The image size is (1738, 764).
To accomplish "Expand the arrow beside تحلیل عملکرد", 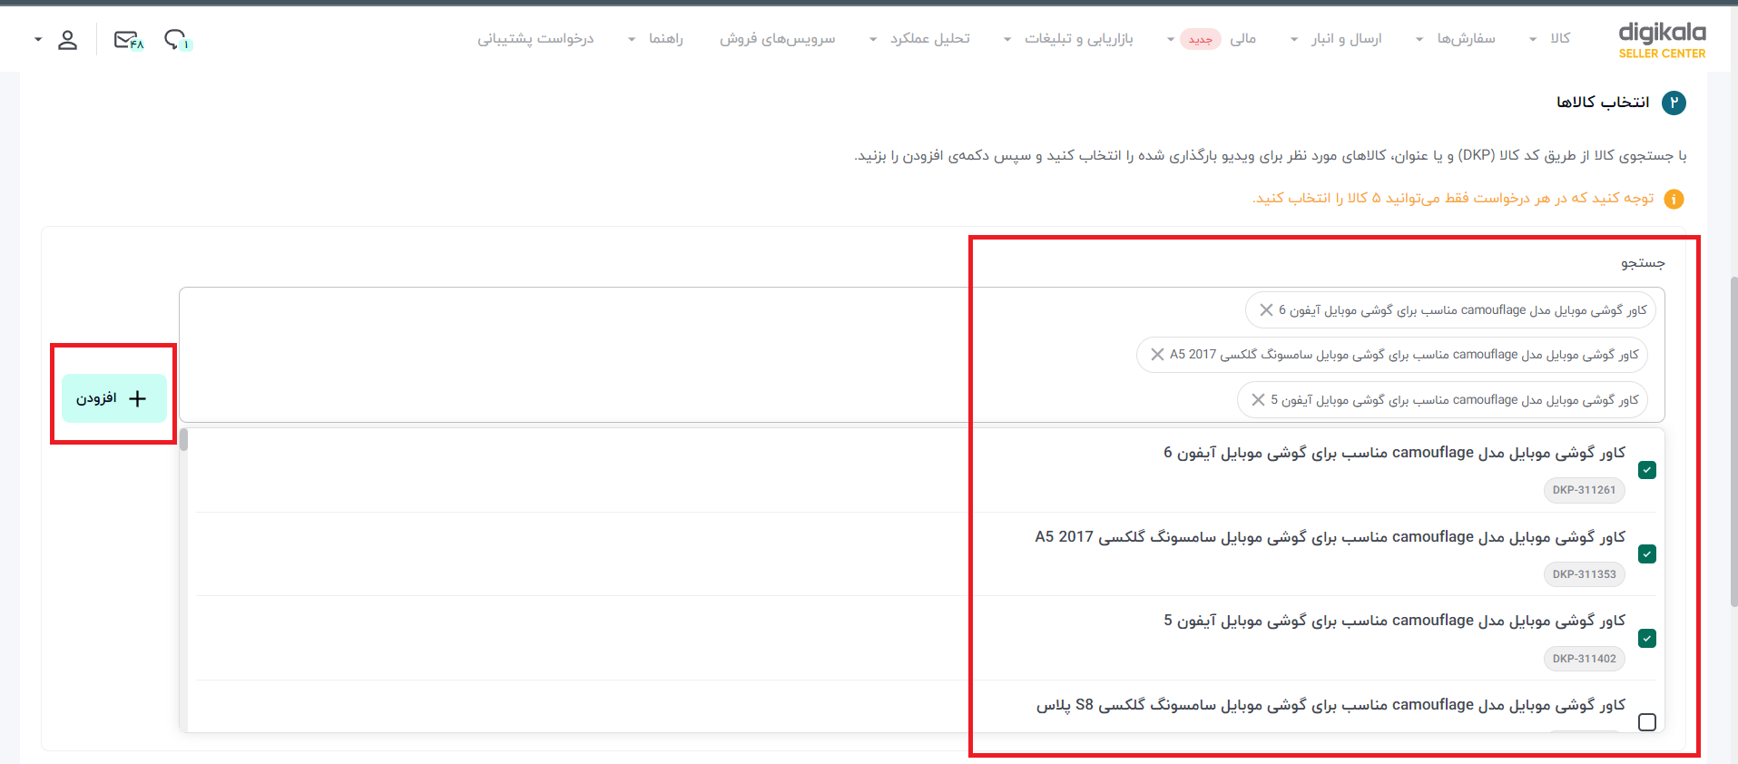I will pos(873,39).
